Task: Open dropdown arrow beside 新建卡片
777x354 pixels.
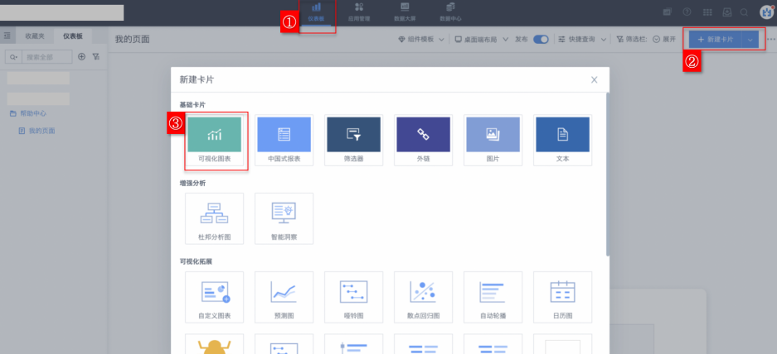Action: pyautogui.click(x=750, y=39)
